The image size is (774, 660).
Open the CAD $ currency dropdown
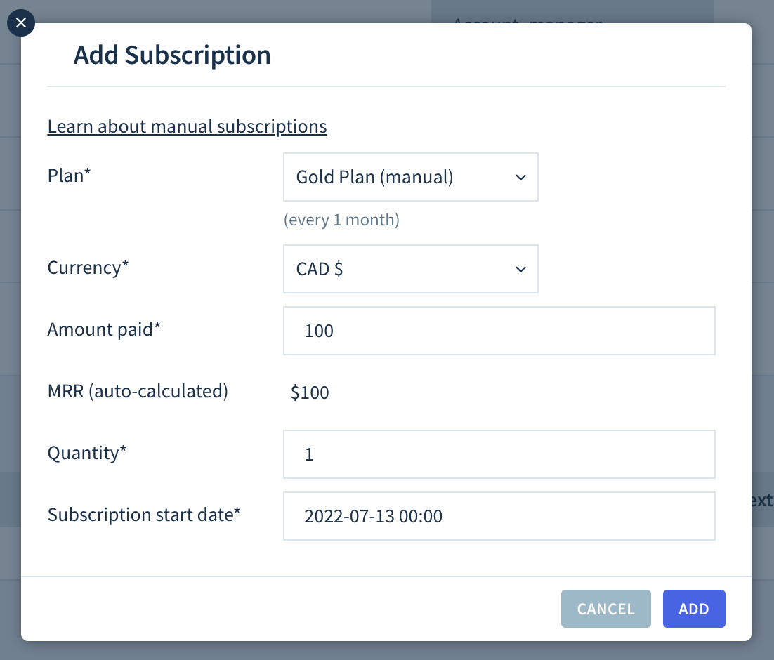pyautogui.click(x=410, y=269)
